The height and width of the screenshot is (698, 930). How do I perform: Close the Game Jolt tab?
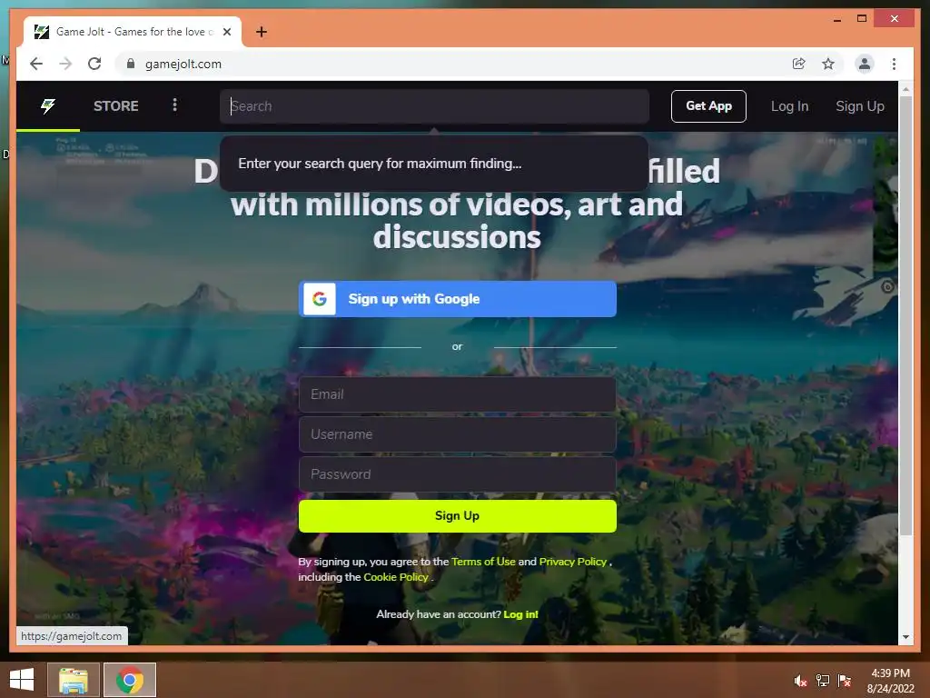coord(226,32)
